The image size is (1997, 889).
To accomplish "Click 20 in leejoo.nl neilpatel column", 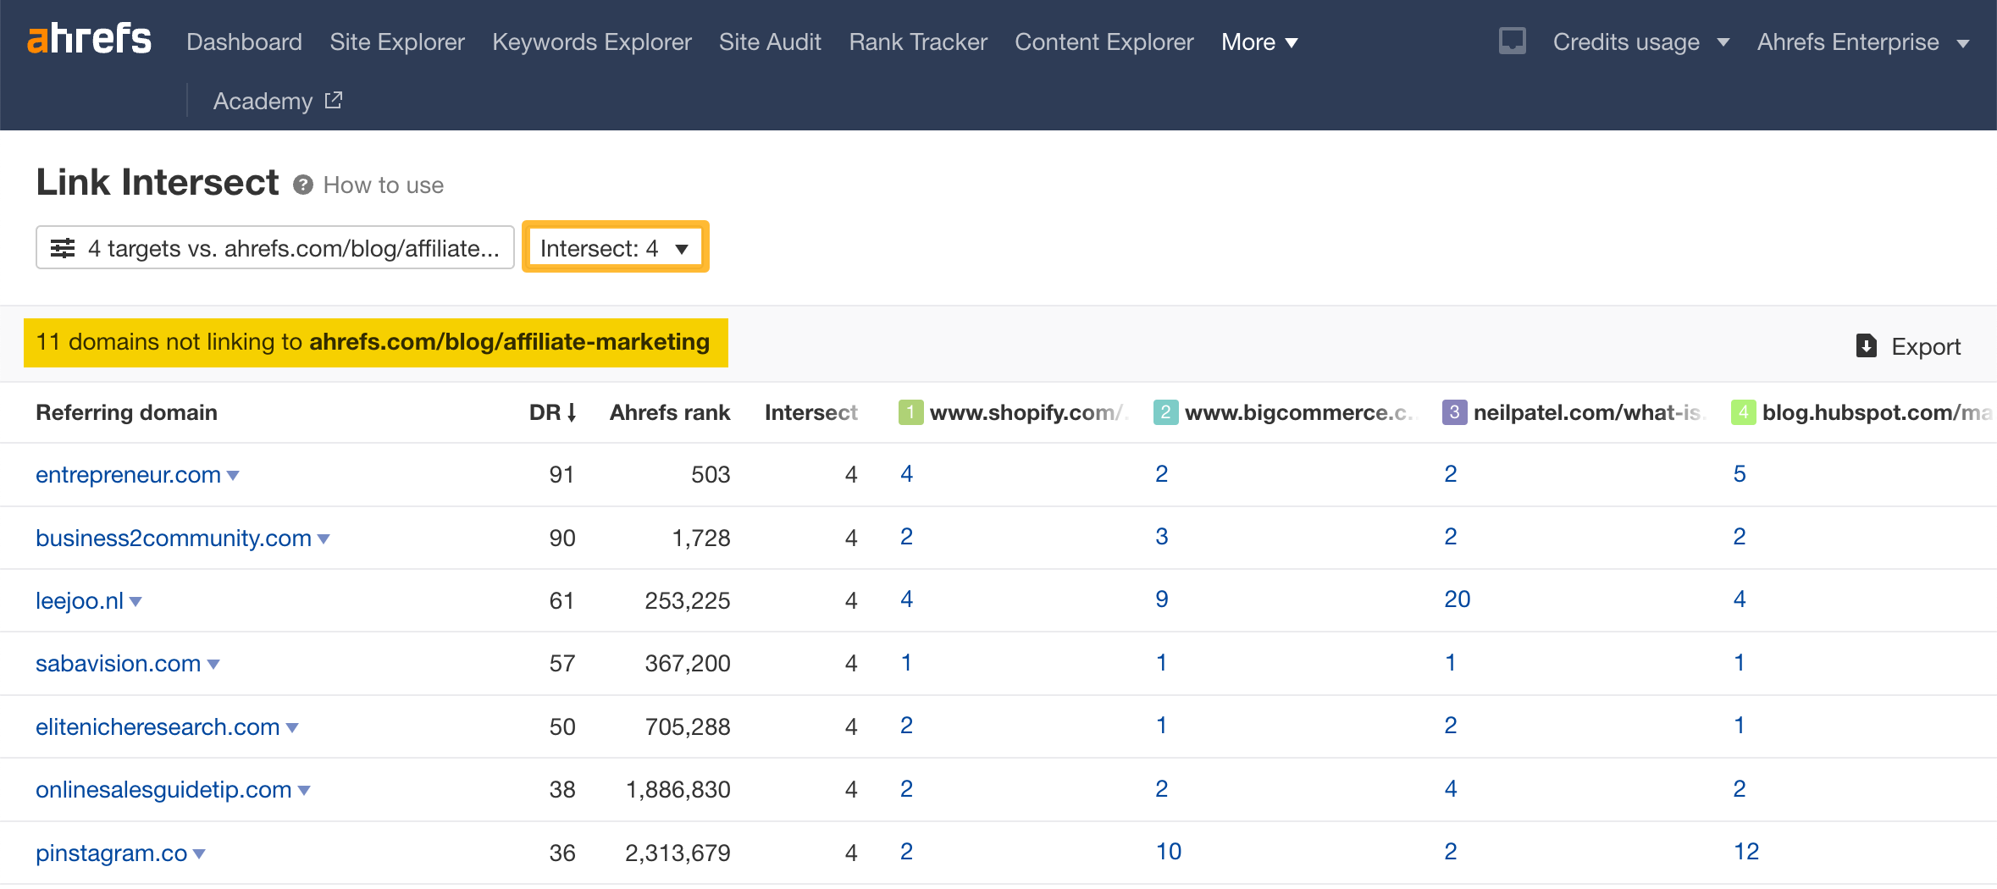I will pos(1458,599).
